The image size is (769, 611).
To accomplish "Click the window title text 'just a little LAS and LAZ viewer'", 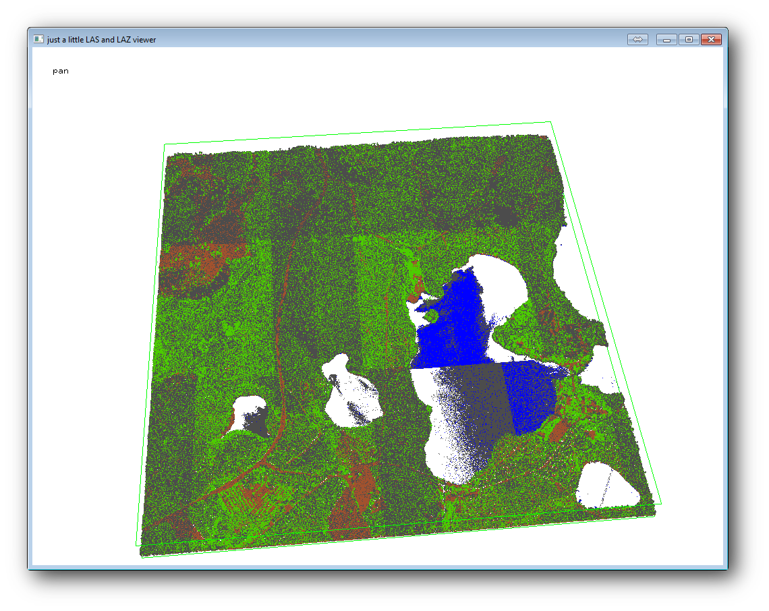I will pos(101,40).
